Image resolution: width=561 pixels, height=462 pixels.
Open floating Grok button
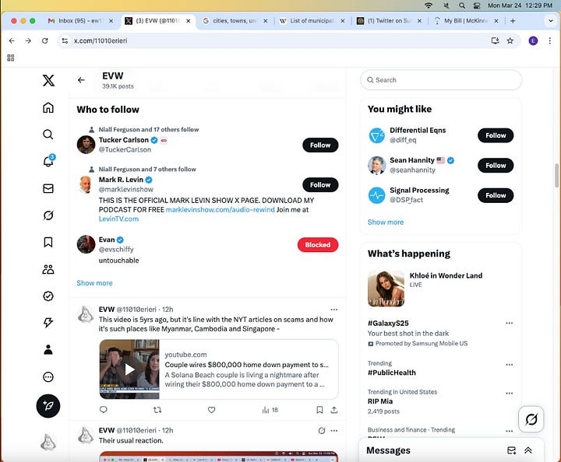coord(531,419)
